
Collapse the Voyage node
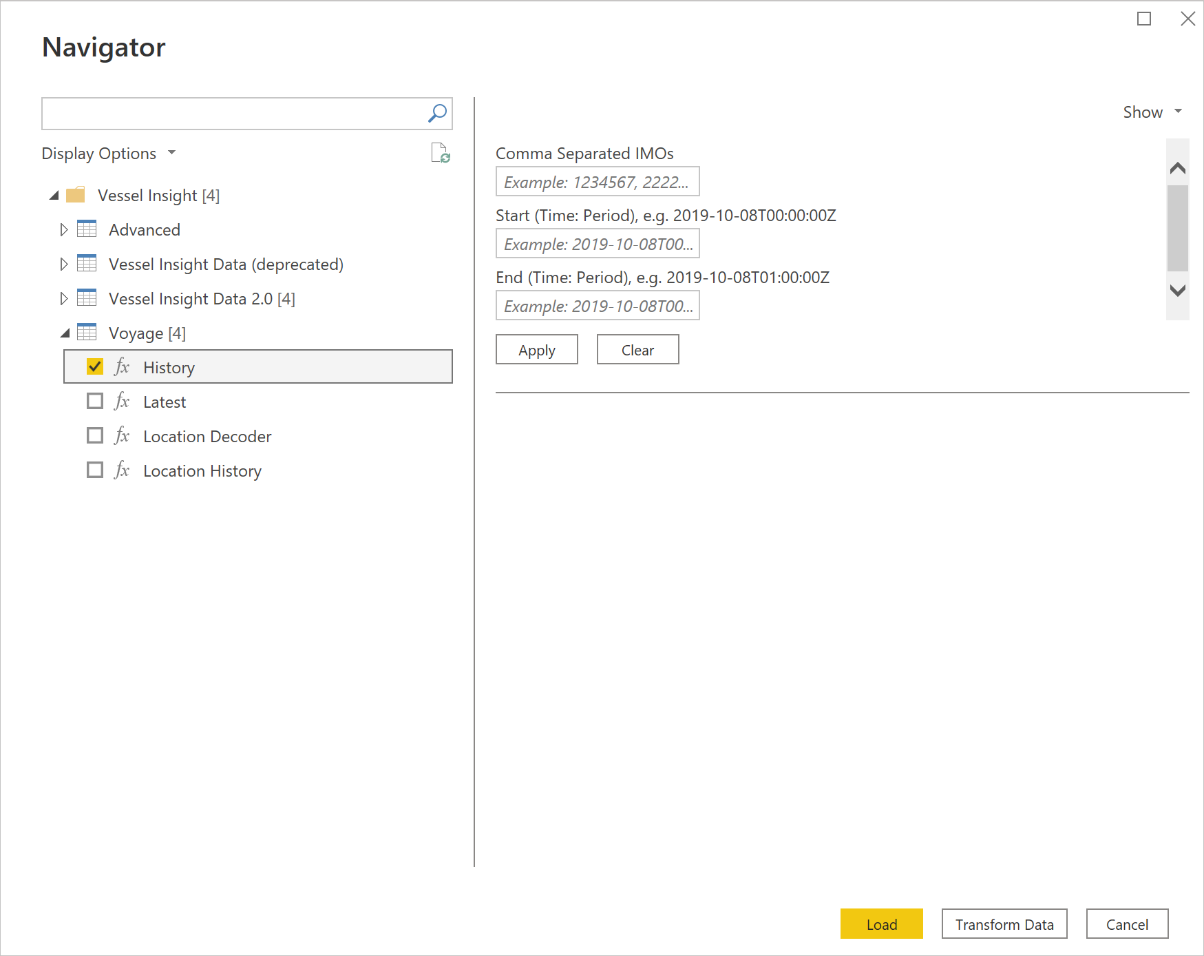pos(65,333)
